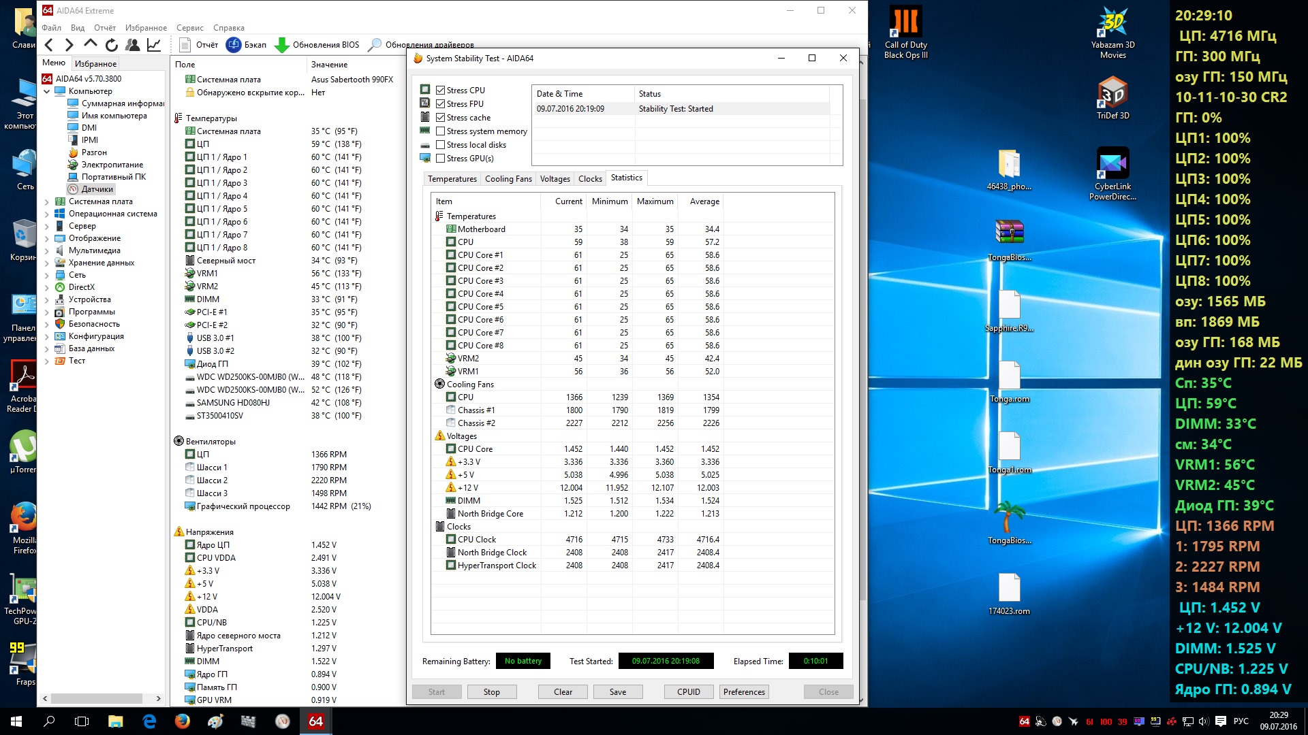This screenshot has height=735, width=1308.
Task: Click AIDA64 icon in Windows taskbar
Action: (315, 721)
